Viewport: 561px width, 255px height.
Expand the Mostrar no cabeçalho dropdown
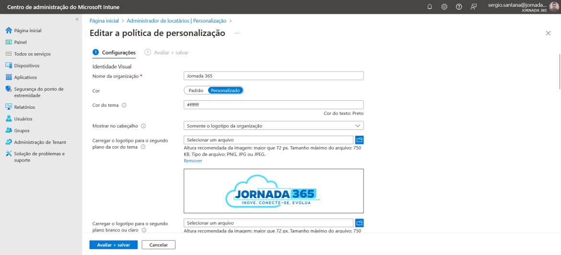(274, 126)
